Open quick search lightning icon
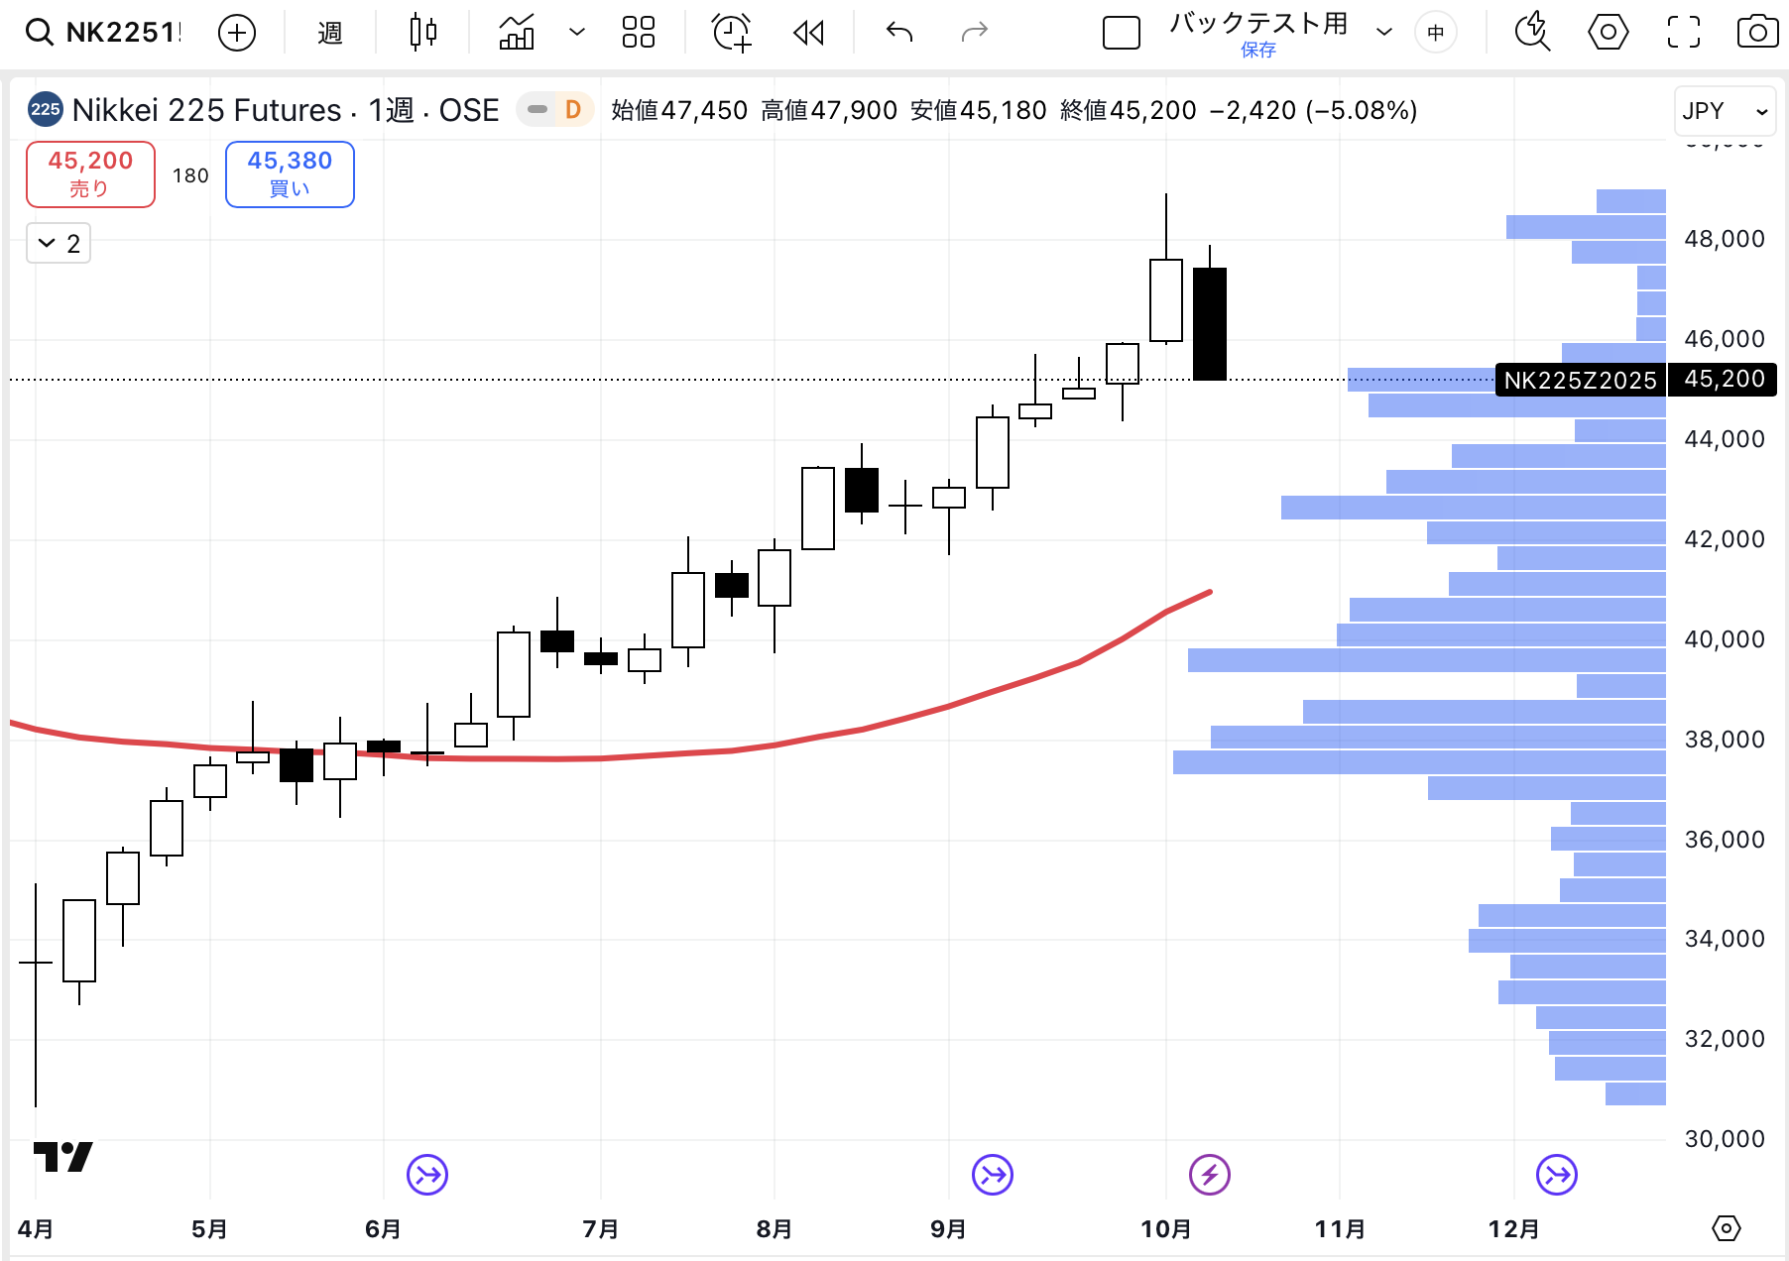The image size is (1789, 1261). pyautogui.click(x=1532, y=33)
